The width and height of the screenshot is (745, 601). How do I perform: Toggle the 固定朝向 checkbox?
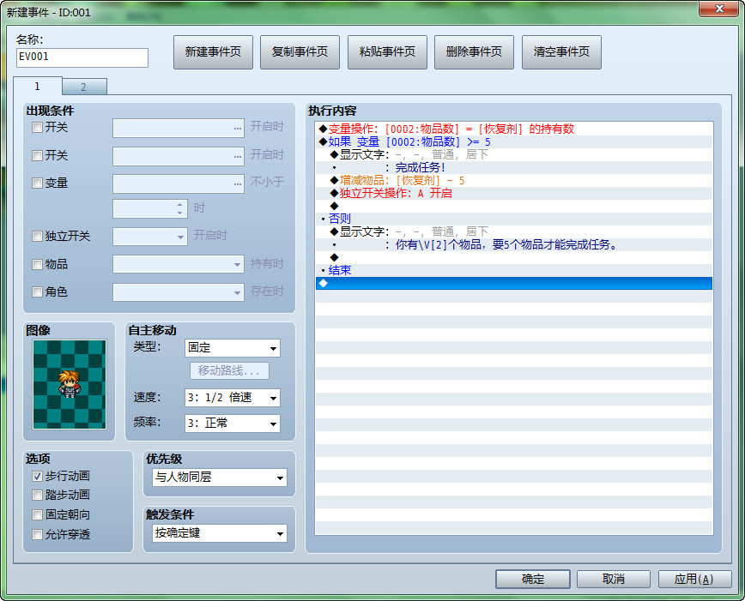point(37,514)
